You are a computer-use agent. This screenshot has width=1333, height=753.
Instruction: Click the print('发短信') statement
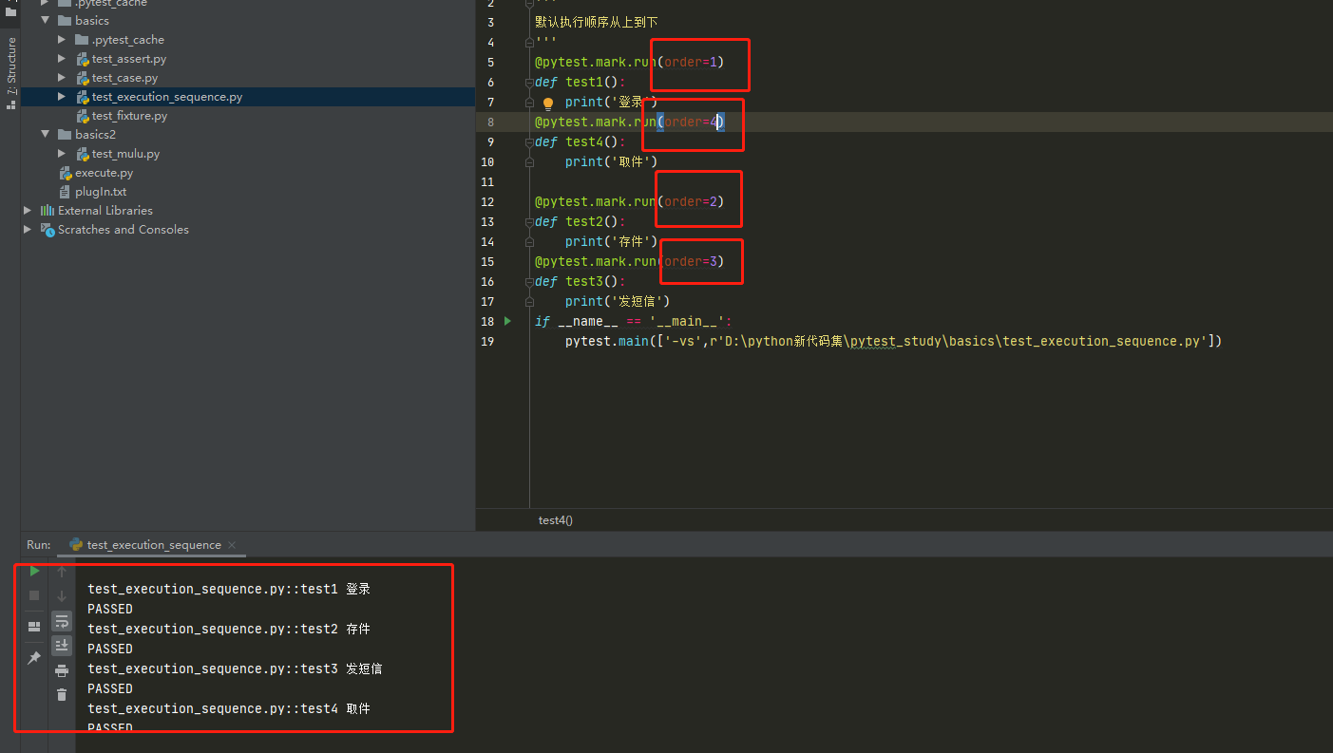point(618,301)
